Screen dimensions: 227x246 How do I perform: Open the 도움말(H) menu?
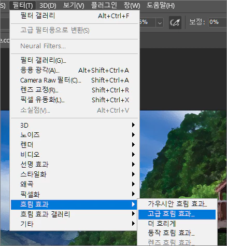tap(161, 5)
